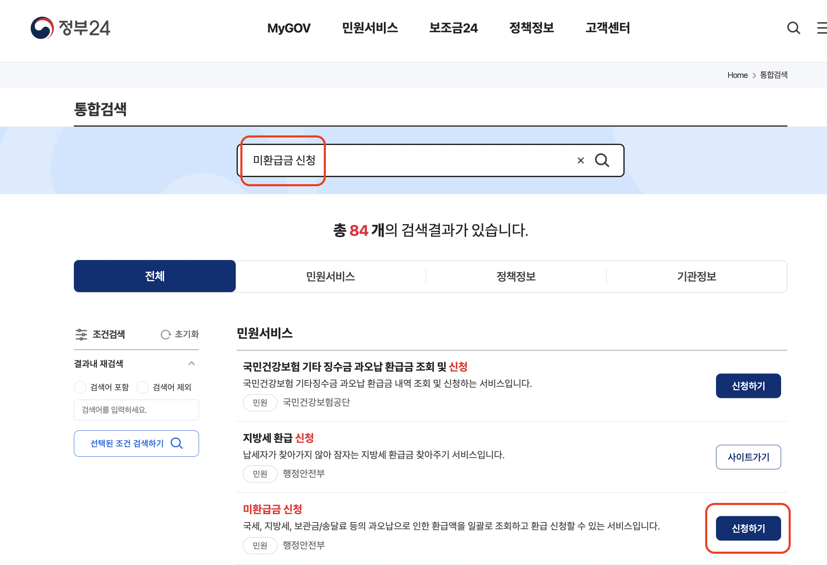Viewport: 827px width, 565px height.
Task: Collapse the 결과내 재검색 section
Action: click(192, 364)
